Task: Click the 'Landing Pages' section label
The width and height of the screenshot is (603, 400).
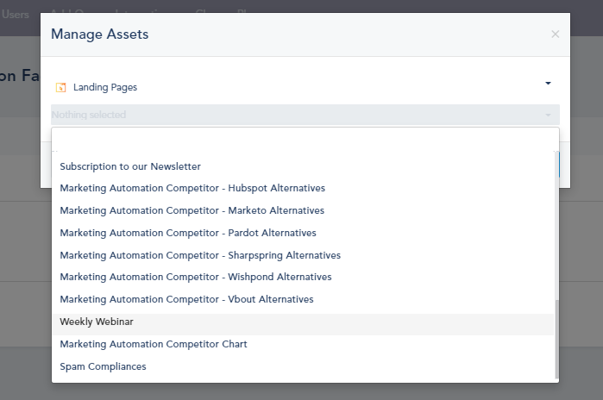Action: [104, 87]
